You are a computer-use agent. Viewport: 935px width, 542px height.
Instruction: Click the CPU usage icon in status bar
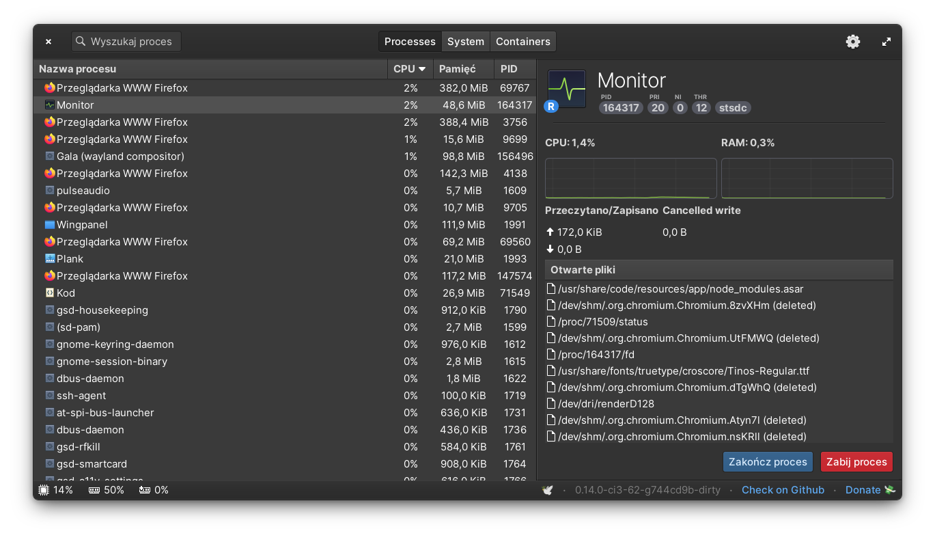coord(44,490)
